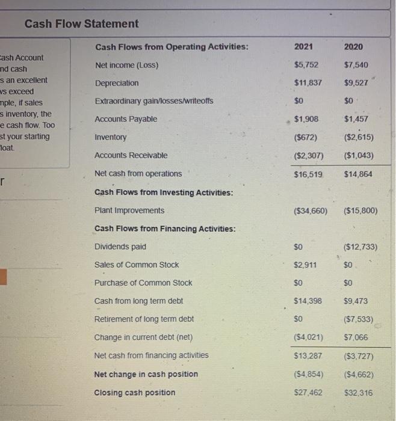Image resolution: width=396 pixels, height=421 pixels.
Task: Click Net cash from operations $16,519
Action: pos(308,174)
